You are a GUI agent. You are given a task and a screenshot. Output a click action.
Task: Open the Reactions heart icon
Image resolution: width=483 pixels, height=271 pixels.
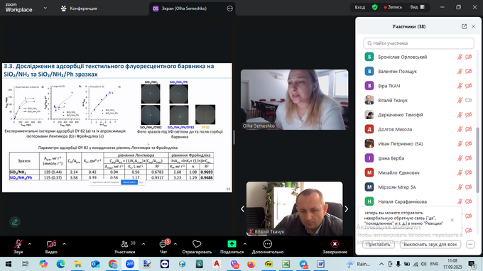(x=197, y=244)
